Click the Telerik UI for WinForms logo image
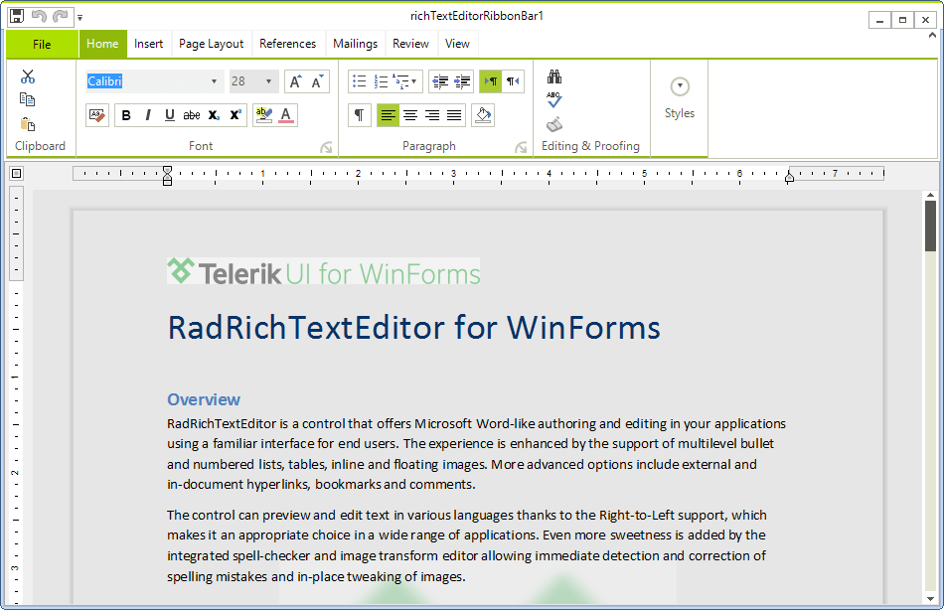 pos(324,271)
